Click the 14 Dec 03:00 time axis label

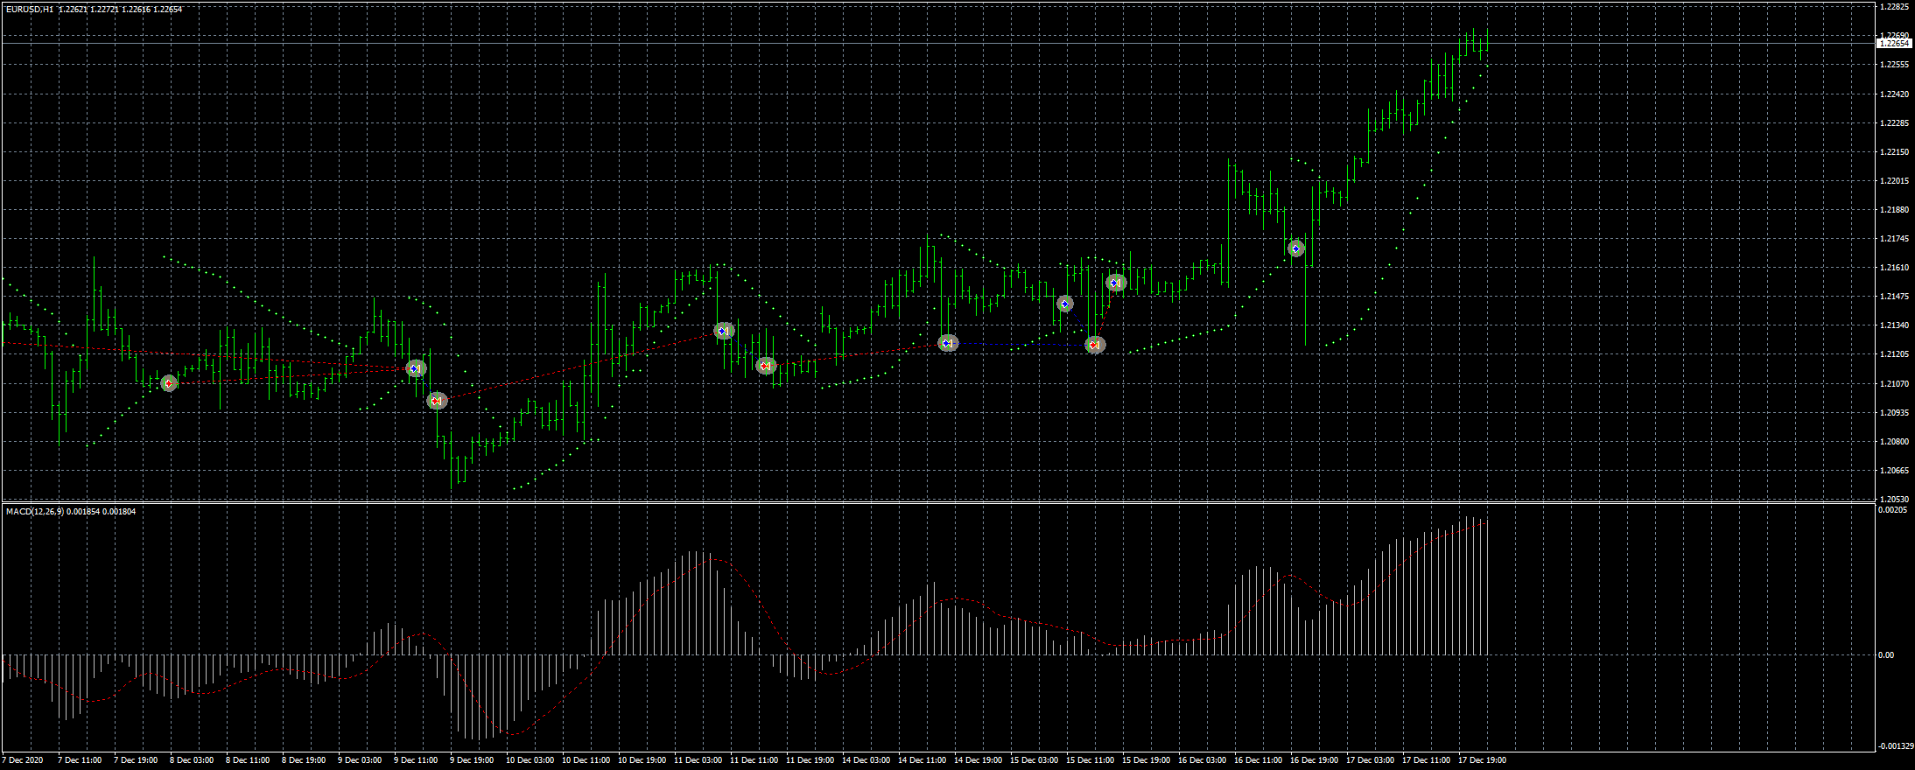(866, 760)
